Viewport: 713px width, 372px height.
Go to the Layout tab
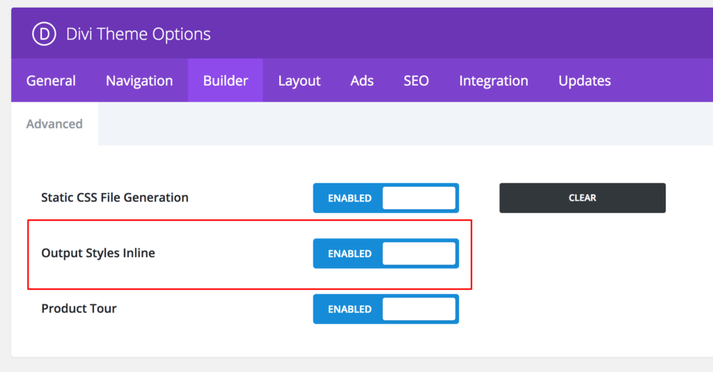(299, 81)
